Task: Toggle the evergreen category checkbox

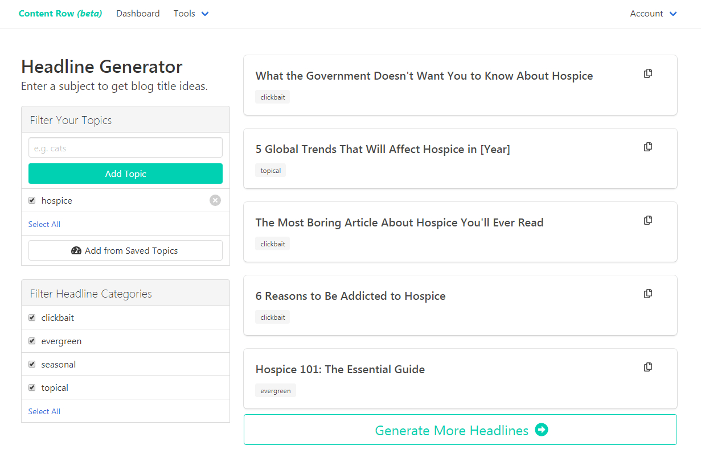Action: (x=32, y=341)
